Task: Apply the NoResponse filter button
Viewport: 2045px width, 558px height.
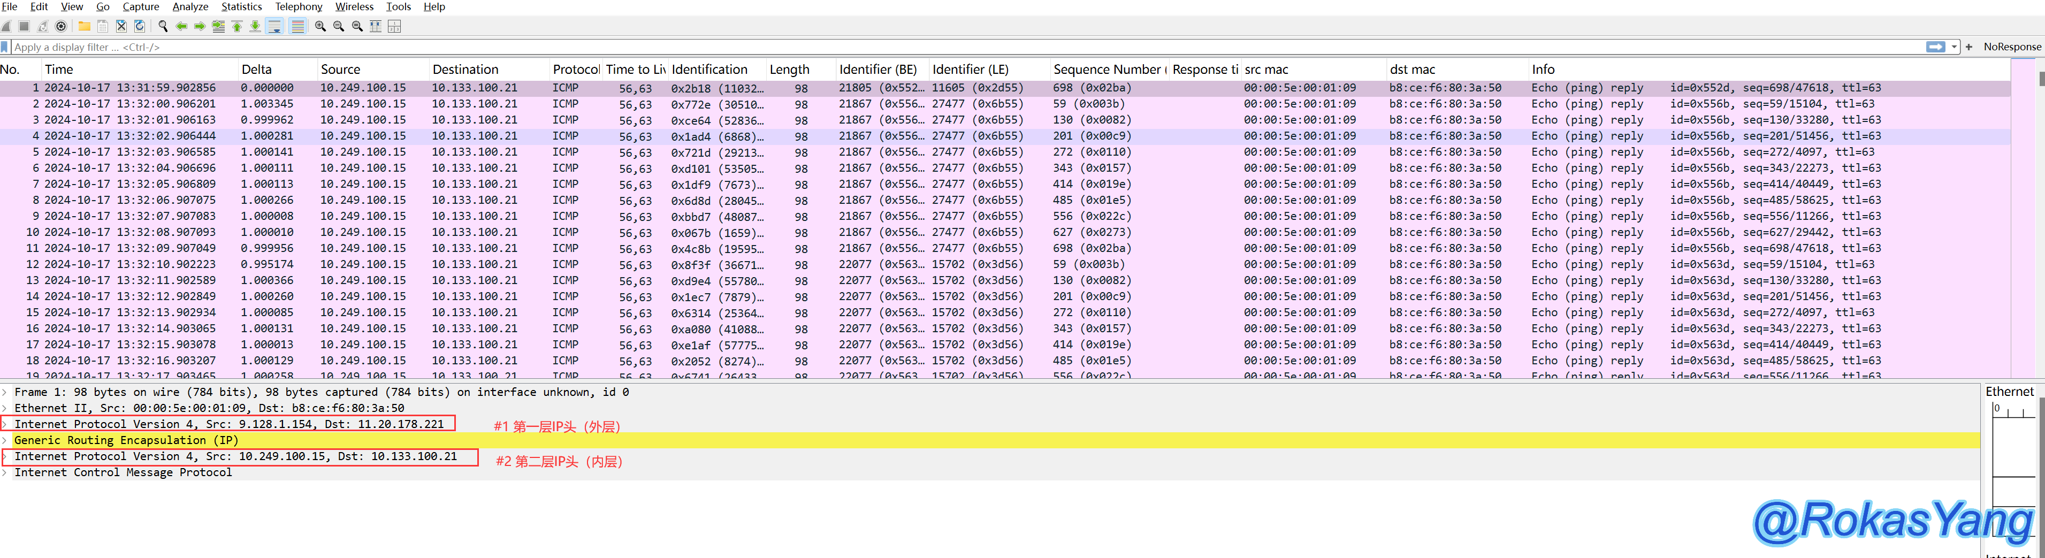Action: pos(2012,47)
